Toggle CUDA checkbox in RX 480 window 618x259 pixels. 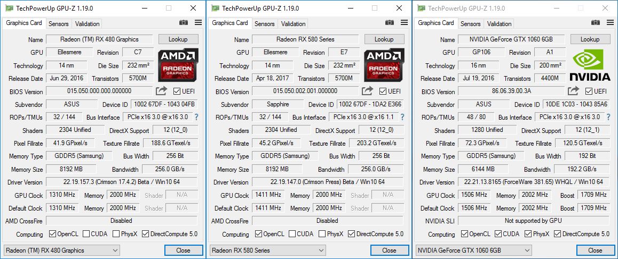tap(86, 234)
